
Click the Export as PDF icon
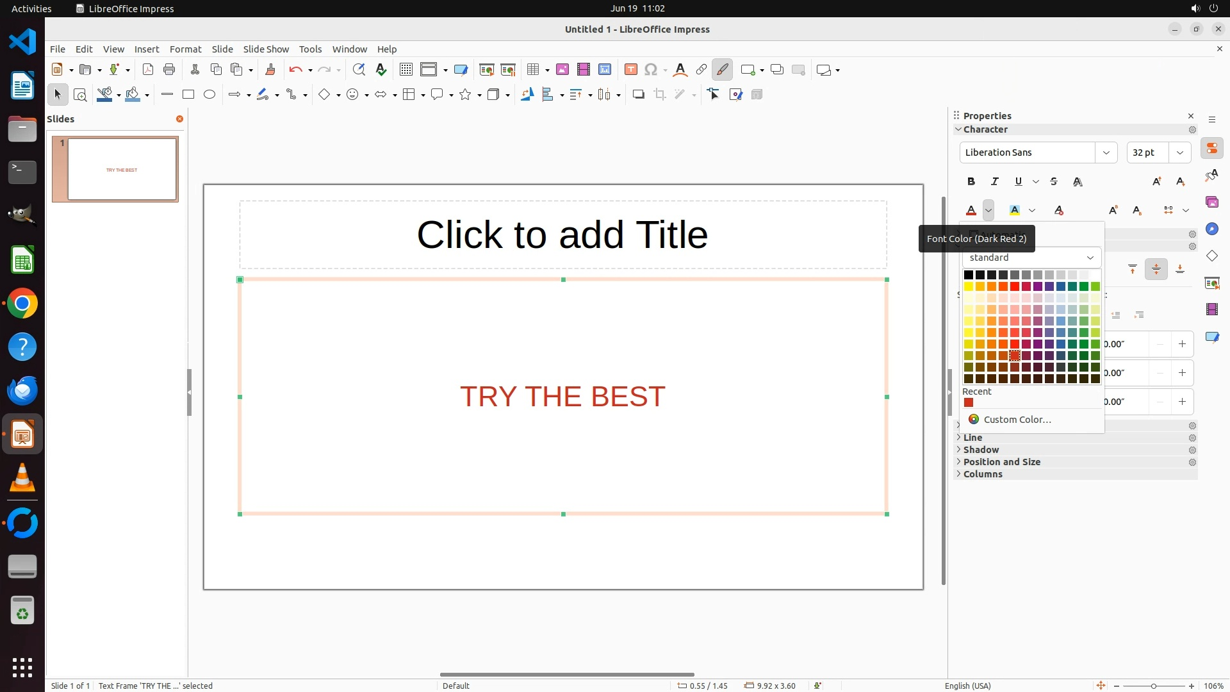(148, 70)
